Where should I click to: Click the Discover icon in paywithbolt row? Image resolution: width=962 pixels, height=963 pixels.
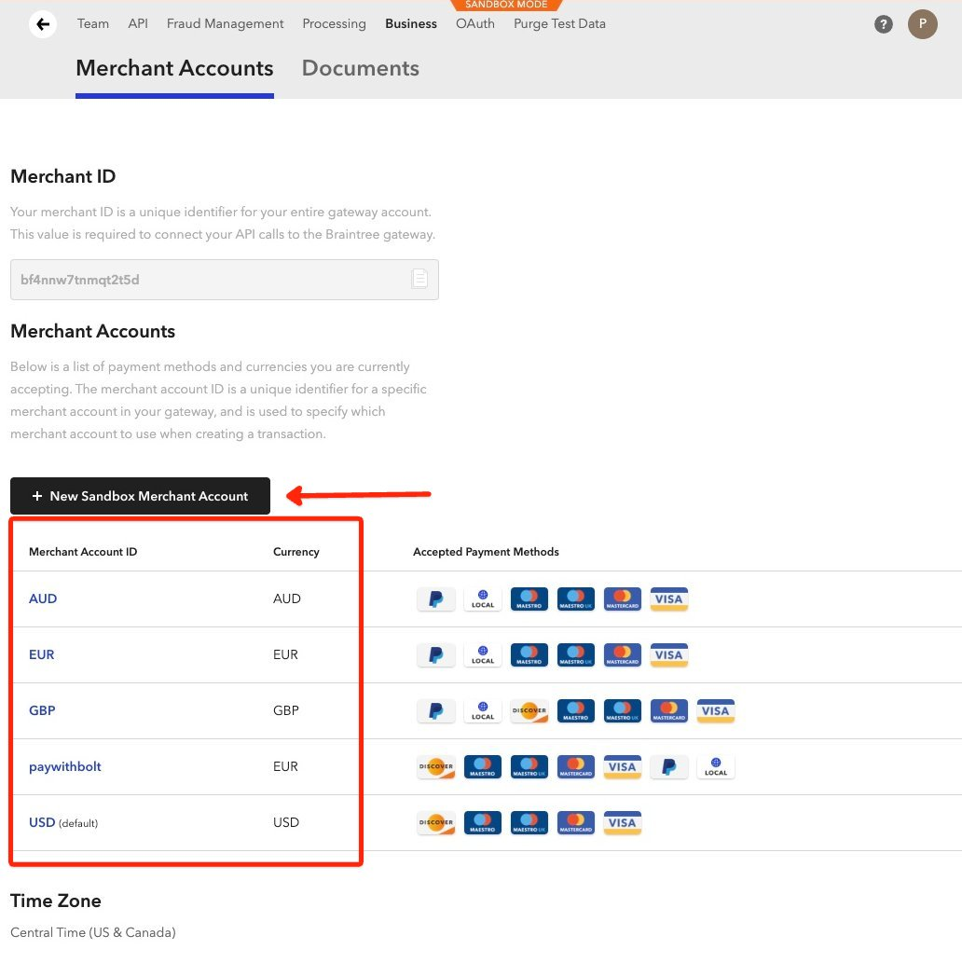click(x=436, y=766)
